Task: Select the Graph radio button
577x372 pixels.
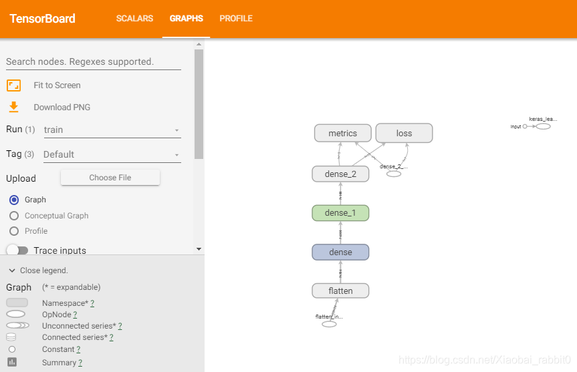Action: (14, 200)
